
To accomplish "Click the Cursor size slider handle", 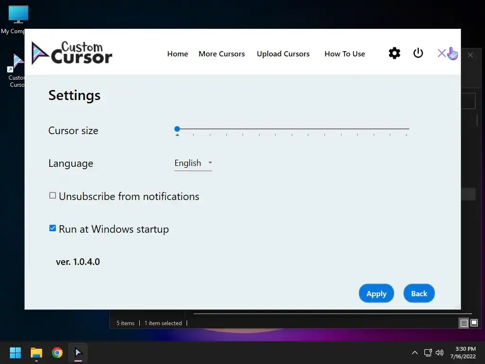I will point(177,129).
